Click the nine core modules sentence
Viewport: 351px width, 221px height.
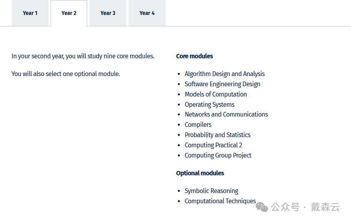point(83,56)
